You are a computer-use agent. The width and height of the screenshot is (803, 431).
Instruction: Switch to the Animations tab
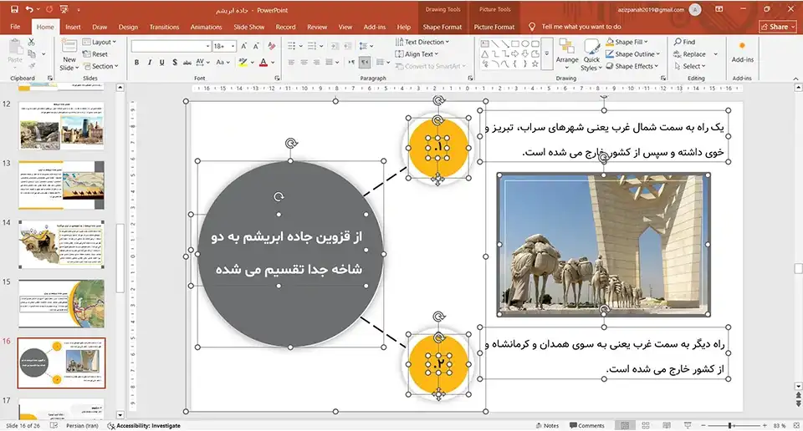click(x=206, y=27)
